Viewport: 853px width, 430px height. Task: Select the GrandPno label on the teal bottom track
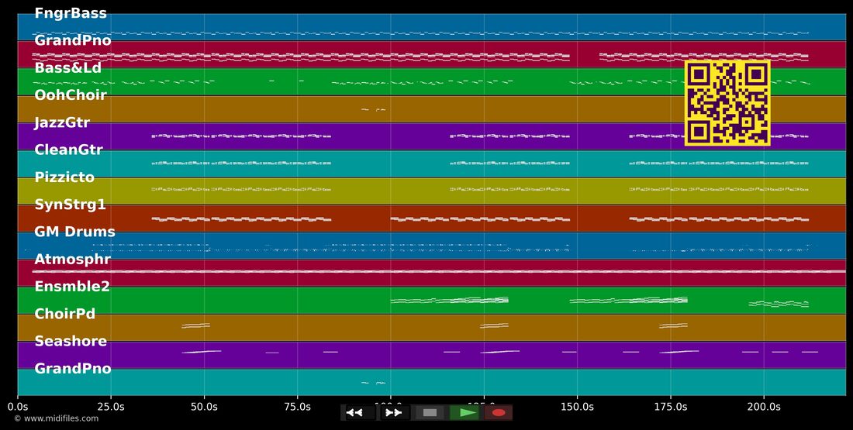coord(73,369)
